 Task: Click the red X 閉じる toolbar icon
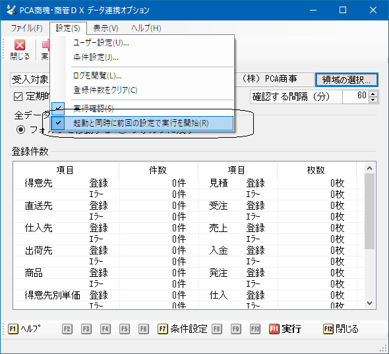pos(20,50)
